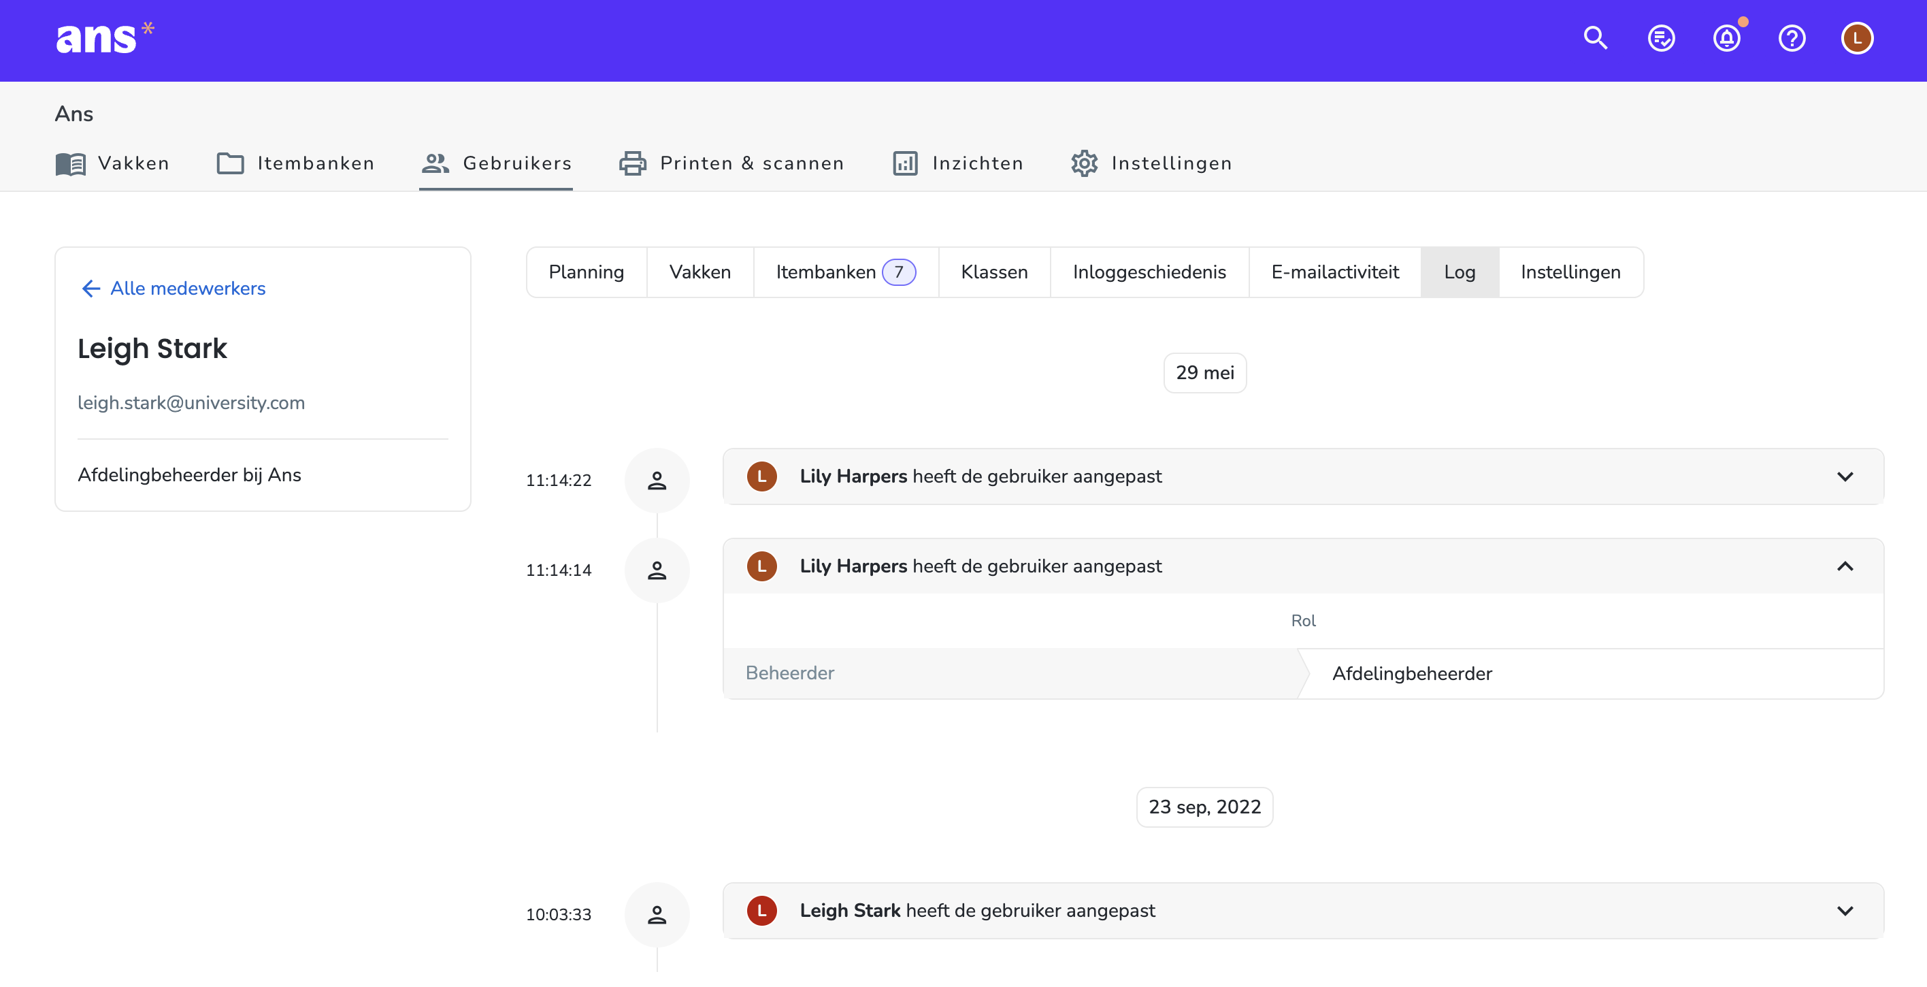Go to Itembanken in main navigation
Viewport: 1927px width, 987px height.
pos(295,164)
